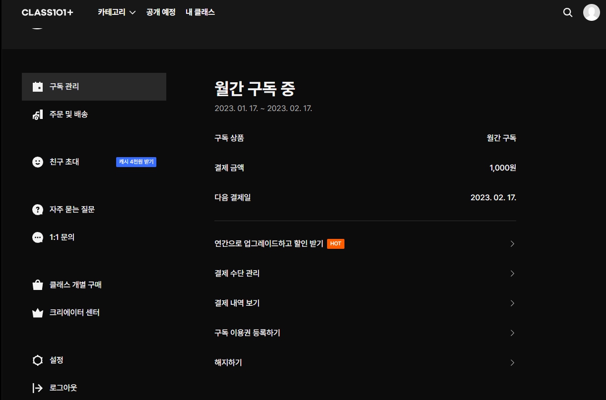Open the 1:1 문의 chat bubble icon
The width and height of the screenshot is (606, 400).
[x=38, y=237]
